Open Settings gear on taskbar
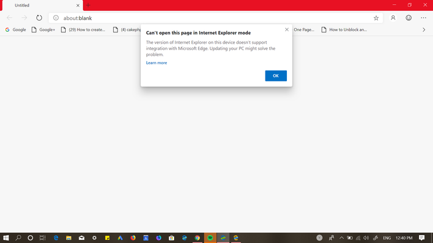Viewport: 433px width, 243px height. tap(94, 238)
